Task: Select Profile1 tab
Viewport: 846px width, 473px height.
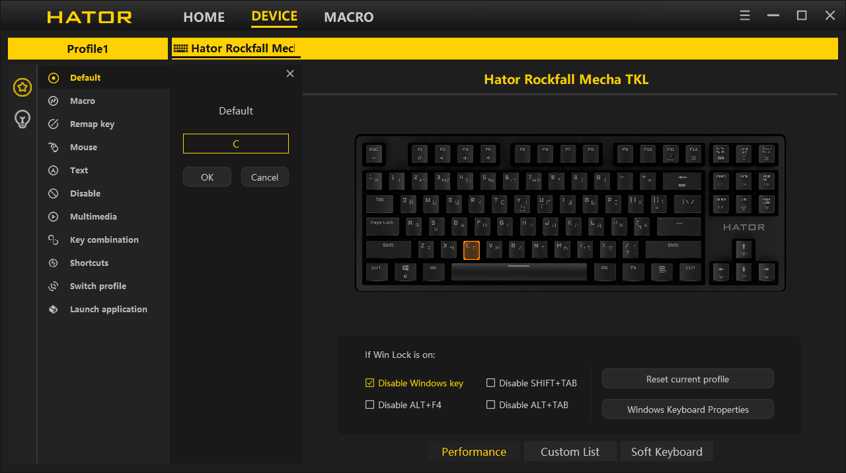Action: [87, 49]
